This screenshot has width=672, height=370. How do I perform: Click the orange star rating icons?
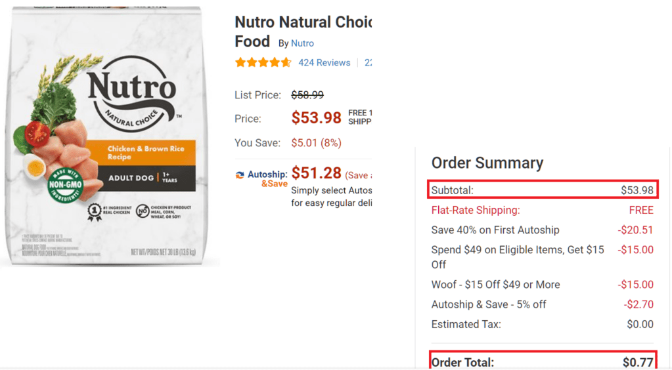tap(263, 63)
